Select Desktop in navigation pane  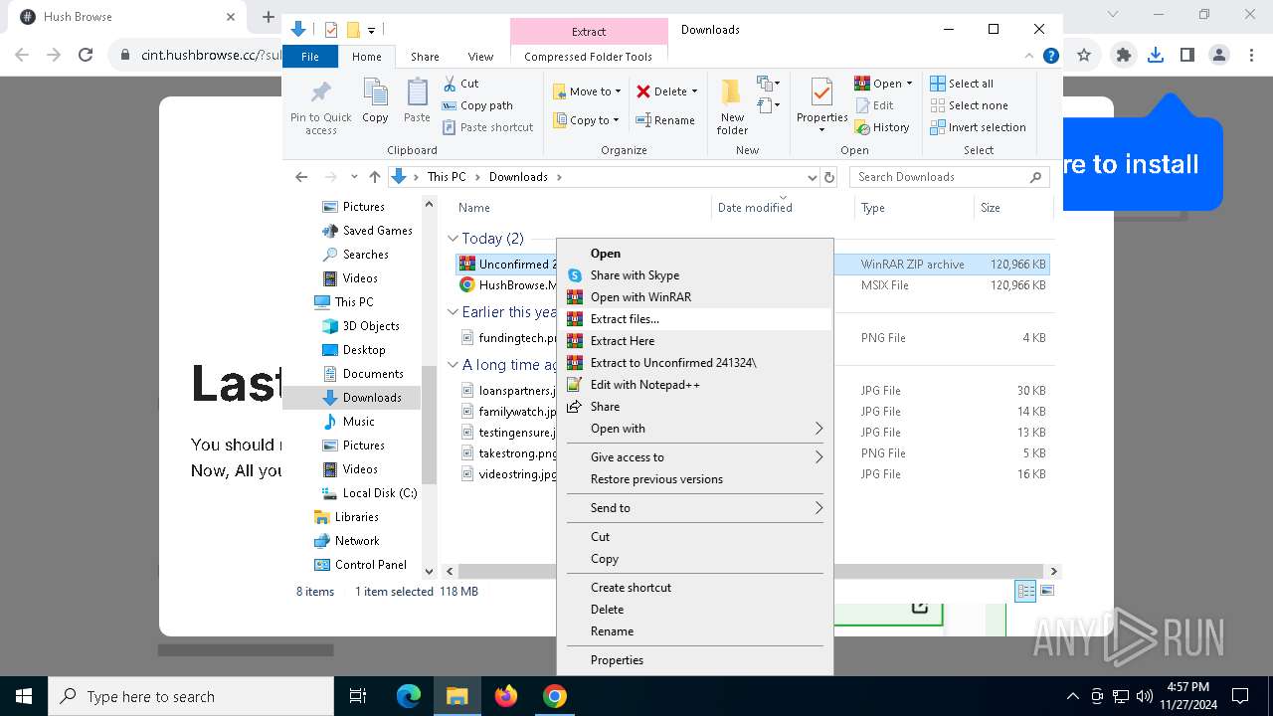click(354, 350)
